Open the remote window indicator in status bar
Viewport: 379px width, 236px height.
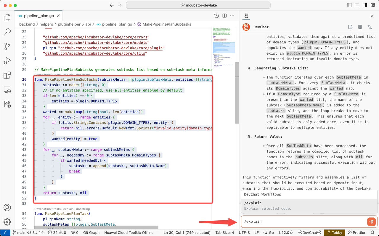[x=5, y=232]
